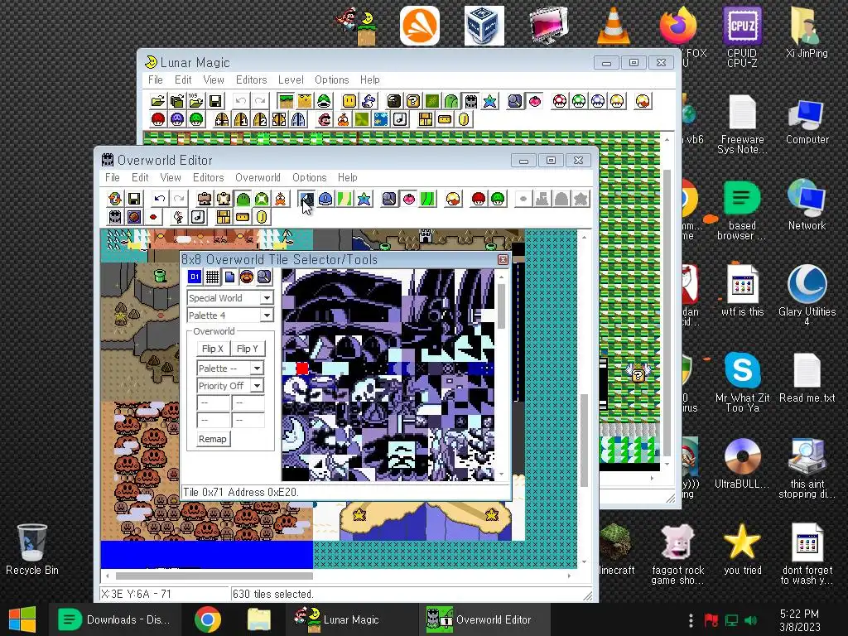This screenshot has width=848, height=636.
Task: Click the door labeled 1 icon in Lunar Magic
Action: coord(241,119)
